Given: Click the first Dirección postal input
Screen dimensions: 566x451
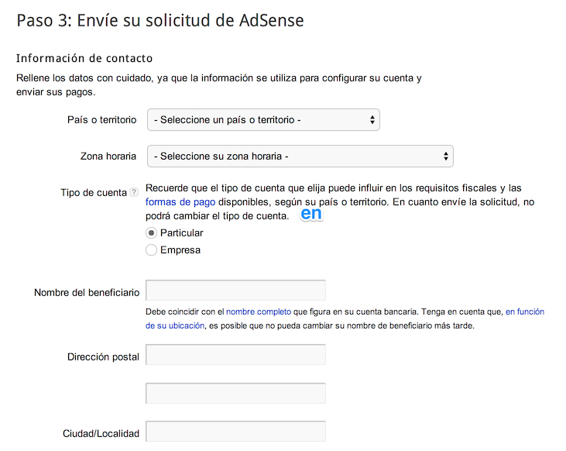Looking at the screenshot, I should point(235,355).
